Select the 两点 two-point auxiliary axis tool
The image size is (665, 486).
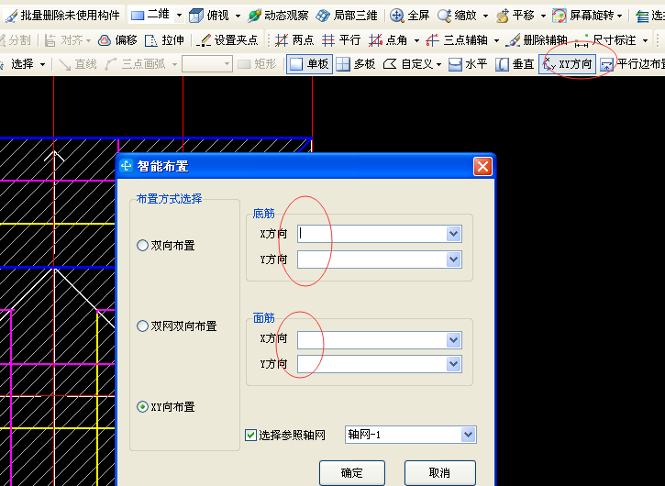[x=294, y=40]
